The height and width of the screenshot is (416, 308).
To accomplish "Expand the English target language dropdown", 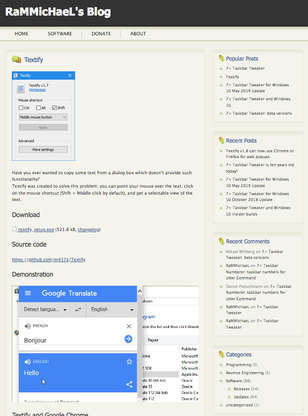I will [x=112, y=310].
